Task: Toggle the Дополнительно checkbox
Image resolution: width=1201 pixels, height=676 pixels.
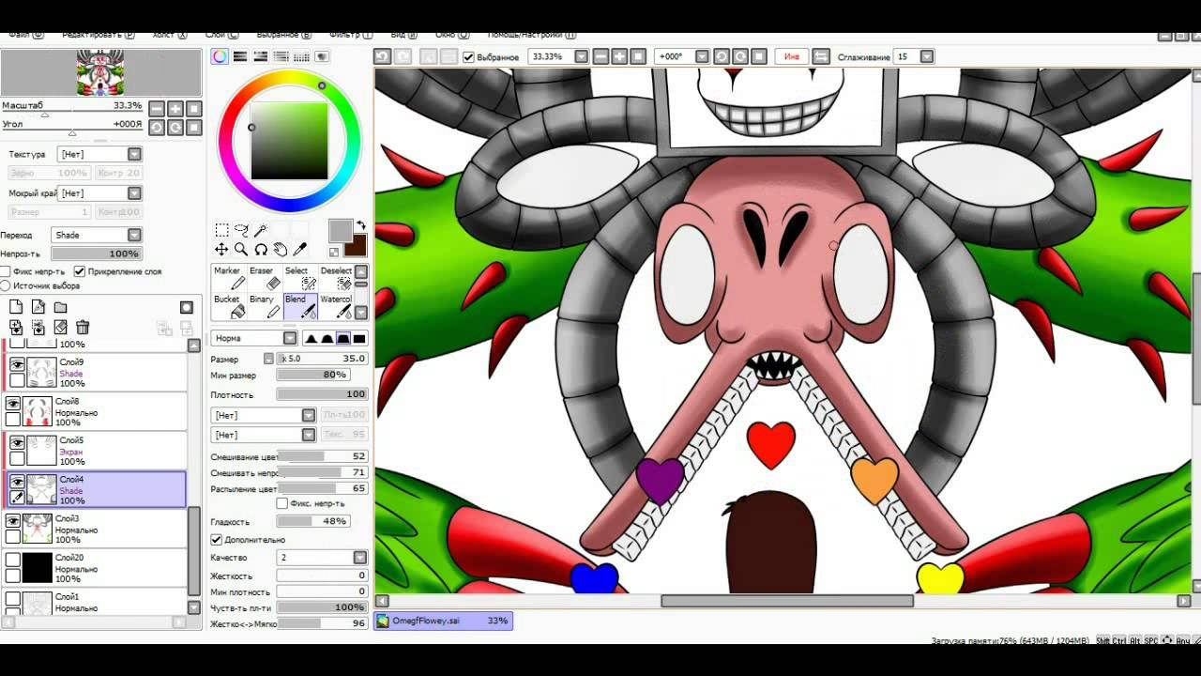Action: tap(217, 540)
